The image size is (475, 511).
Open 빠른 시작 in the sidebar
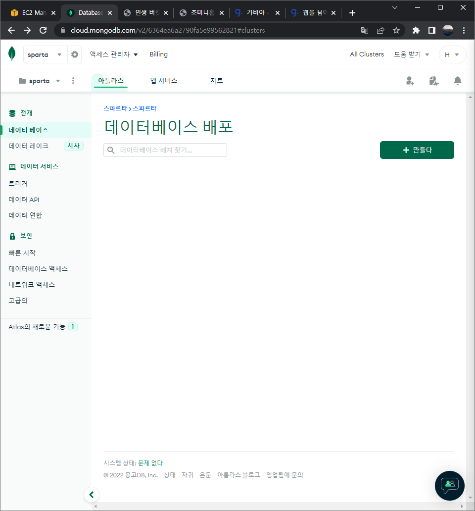[22, 253]
